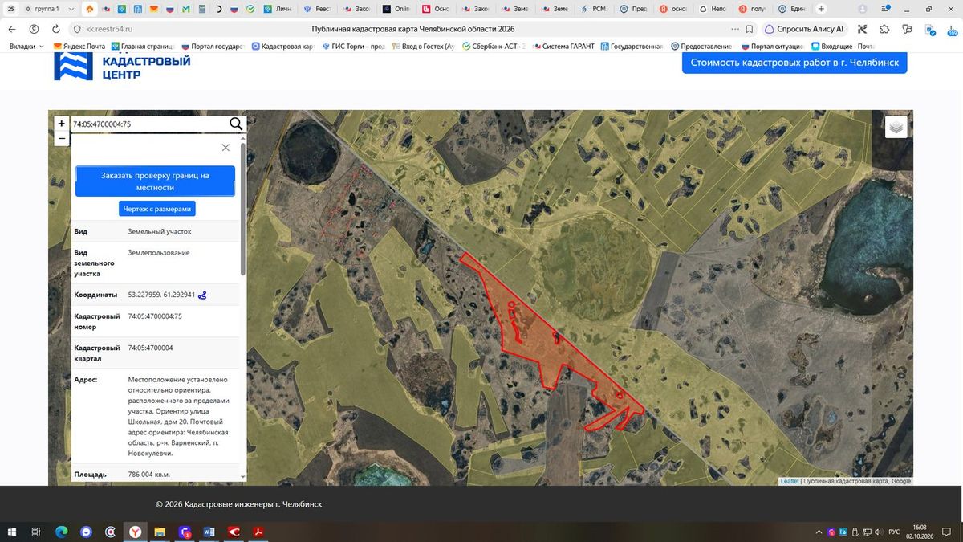This screenshot has height=542, width=963.
Task: Open a new browser tab
Action: coord(821,9)
